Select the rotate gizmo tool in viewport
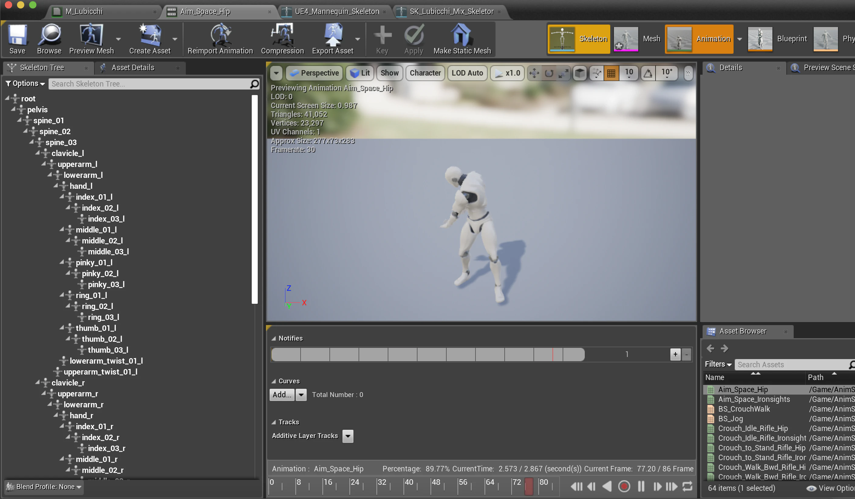Screen dimensions: 855x499 pos(549,73)
